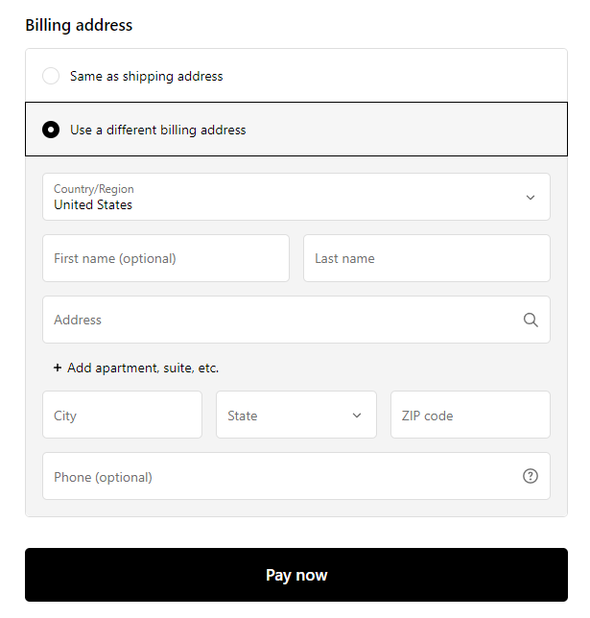
Task: Focus the Phone (optional) field
Action: click(x=278, y=477)
